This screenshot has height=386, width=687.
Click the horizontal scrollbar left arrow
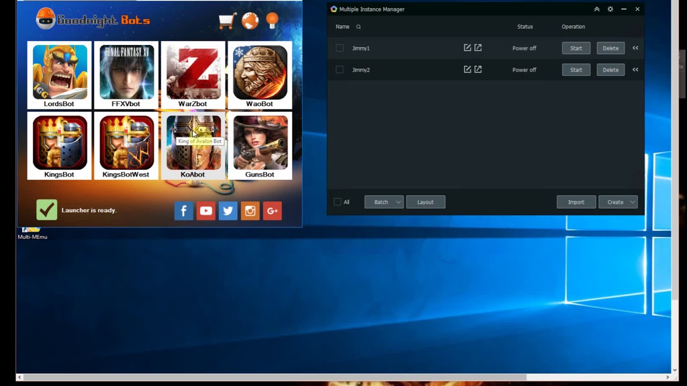(20, 377)
